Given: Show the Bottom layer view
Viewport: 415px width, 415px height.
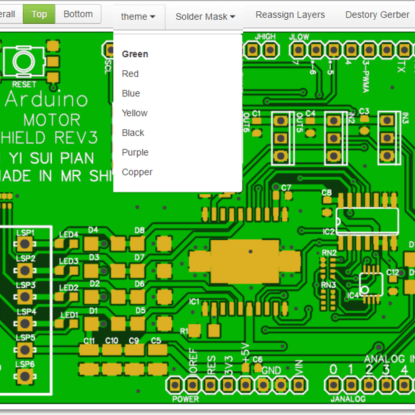Looking at the screenshot, I should pos(78,14).
